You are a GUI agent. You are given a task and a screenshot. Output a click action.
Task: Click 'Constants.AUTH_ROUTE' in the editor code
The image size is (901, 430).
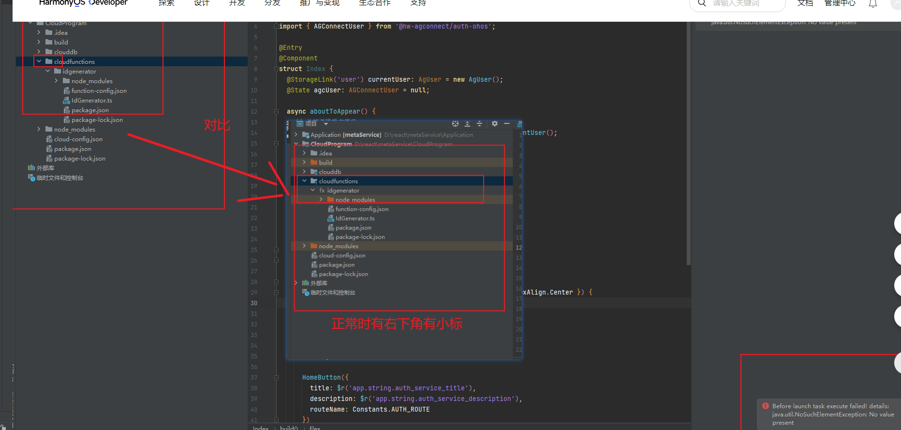click(391, 410)
